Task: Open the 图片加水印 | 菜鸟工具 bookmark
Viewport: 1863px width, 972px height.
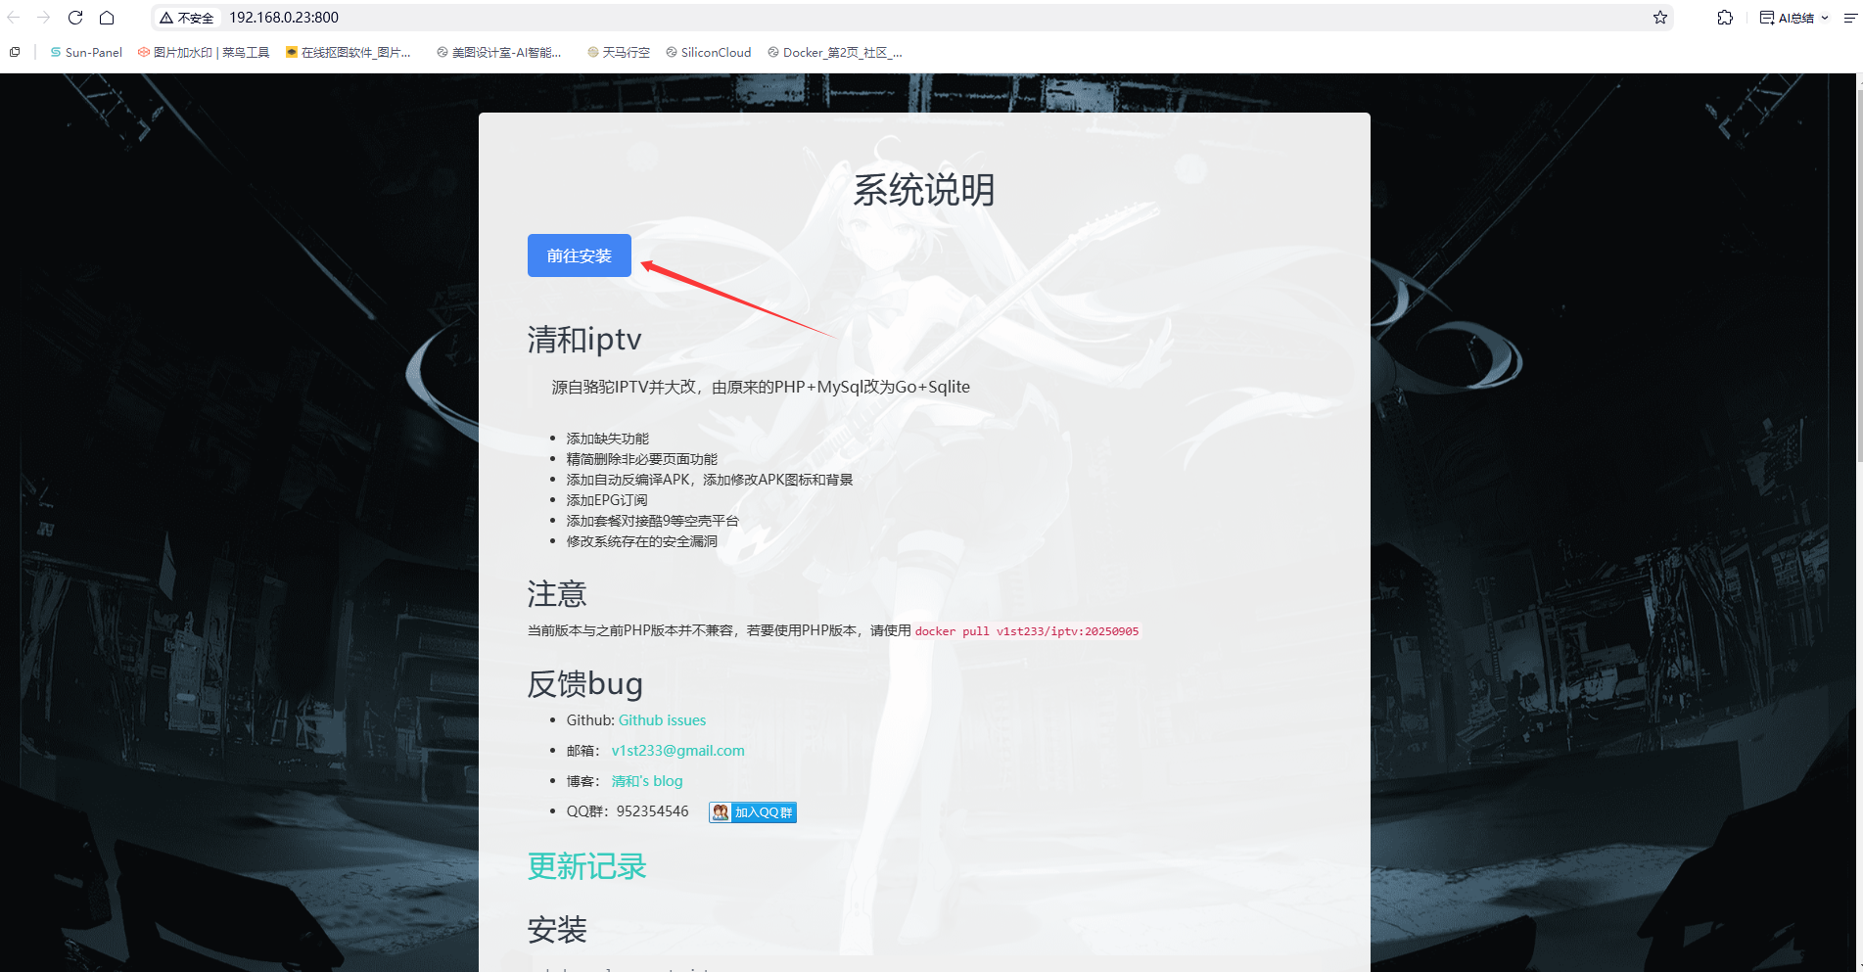Action: click(x=204, y=52)
